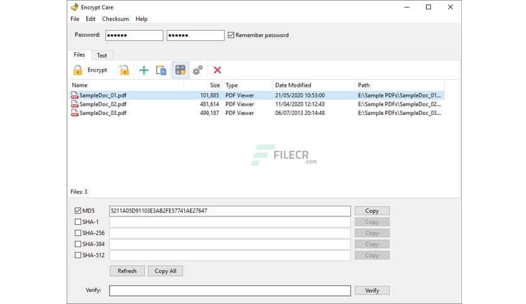Uncheck the MD5 checkbox
This screenshot has width=526, height=304.
[78, 210]
